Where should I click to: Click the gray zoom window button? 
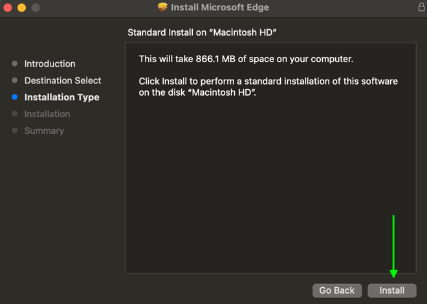click(x=35, y=8)
